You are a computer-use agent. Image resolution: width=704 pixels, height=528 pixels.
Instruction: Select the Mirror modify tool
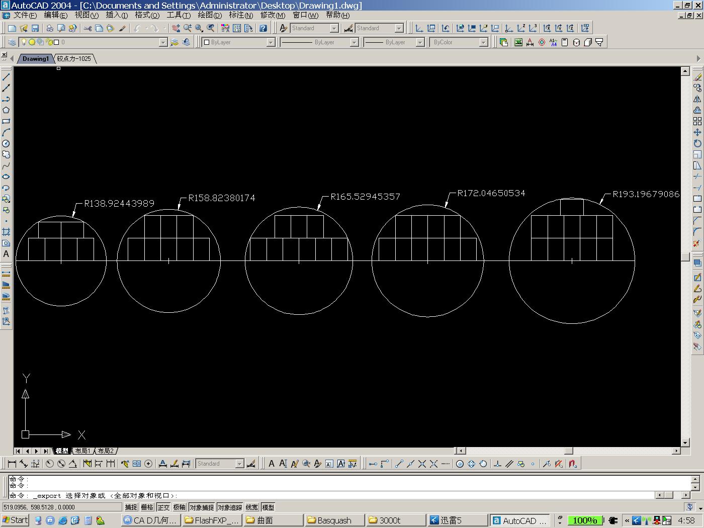(x=697, y=99)
